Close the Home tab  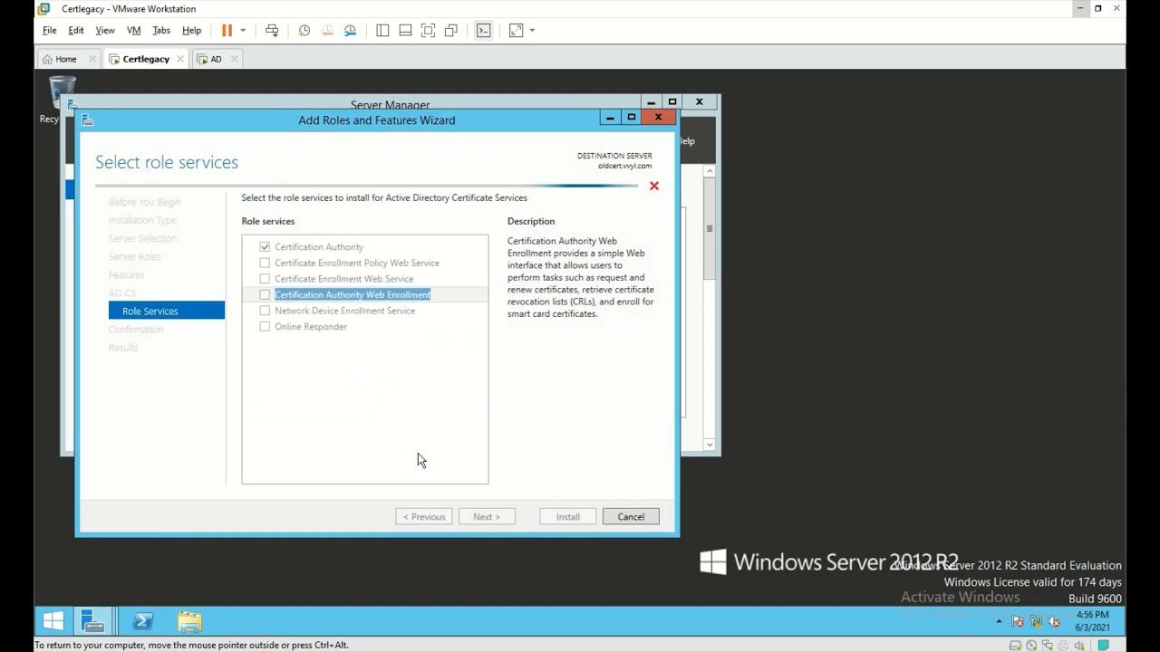[91, 59]
